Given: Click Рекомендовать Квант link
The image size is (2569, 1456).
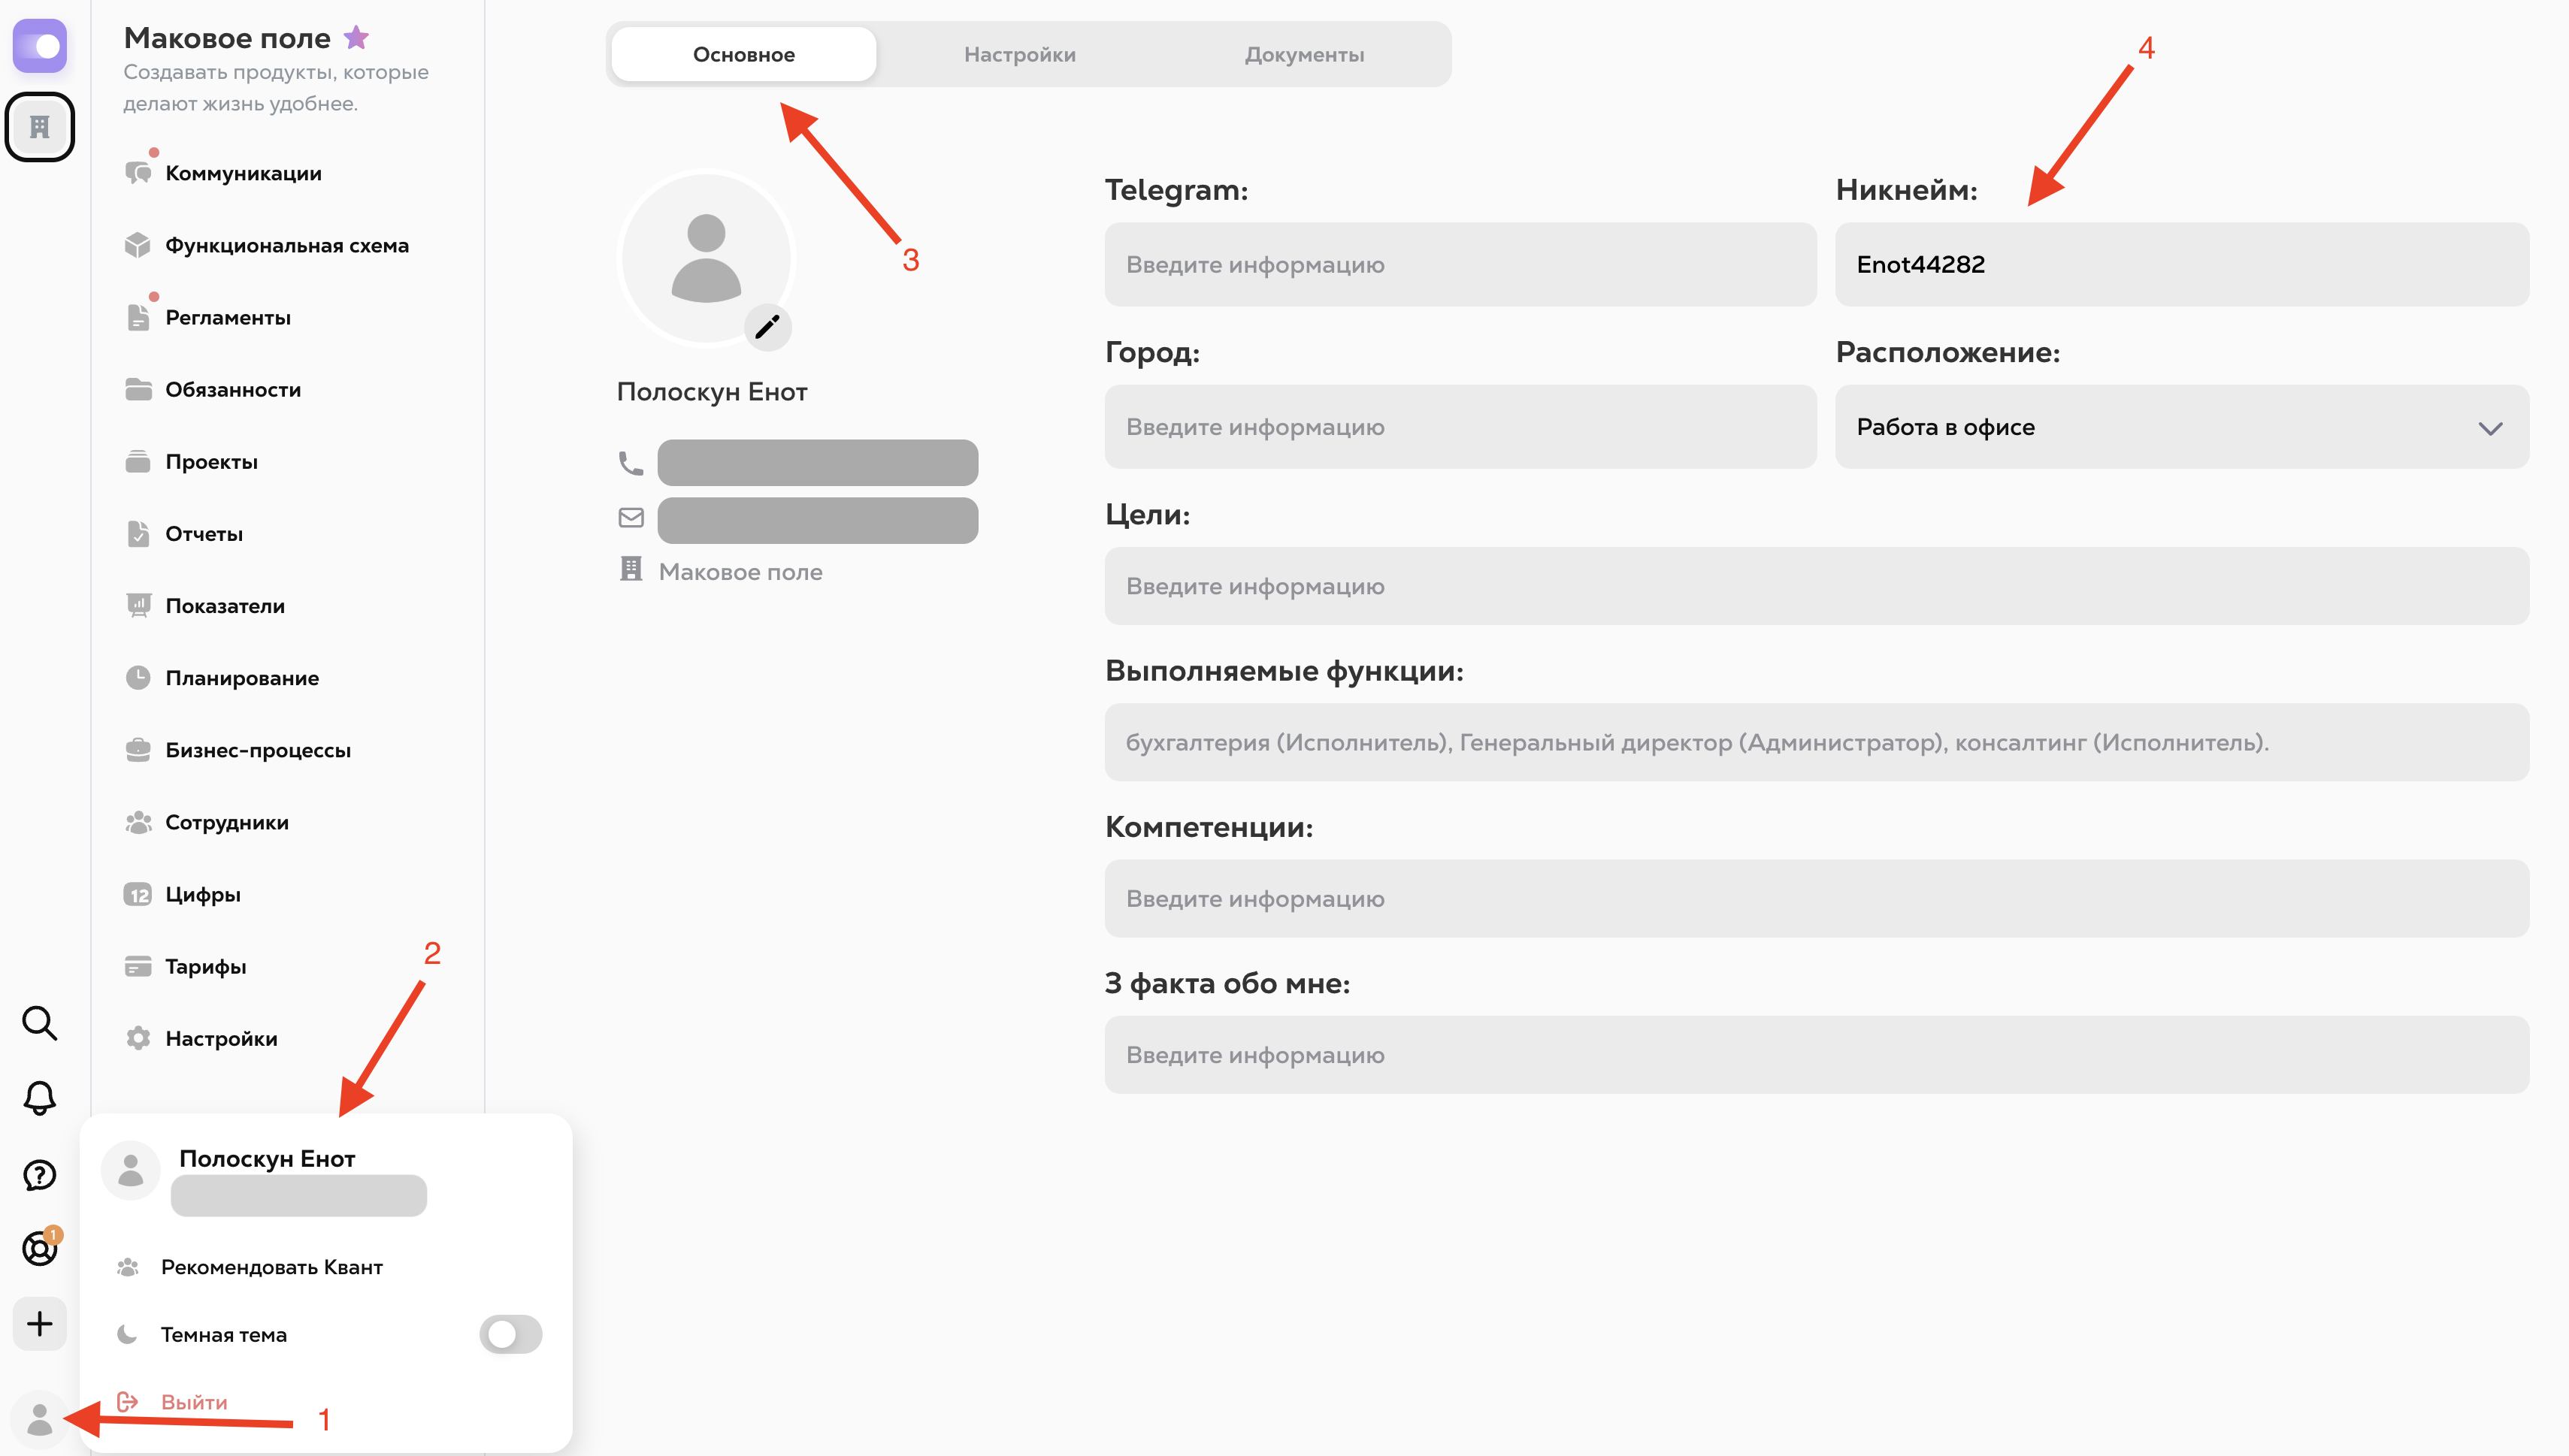Looking at the screenshot, I should (x=271, y=1267).
